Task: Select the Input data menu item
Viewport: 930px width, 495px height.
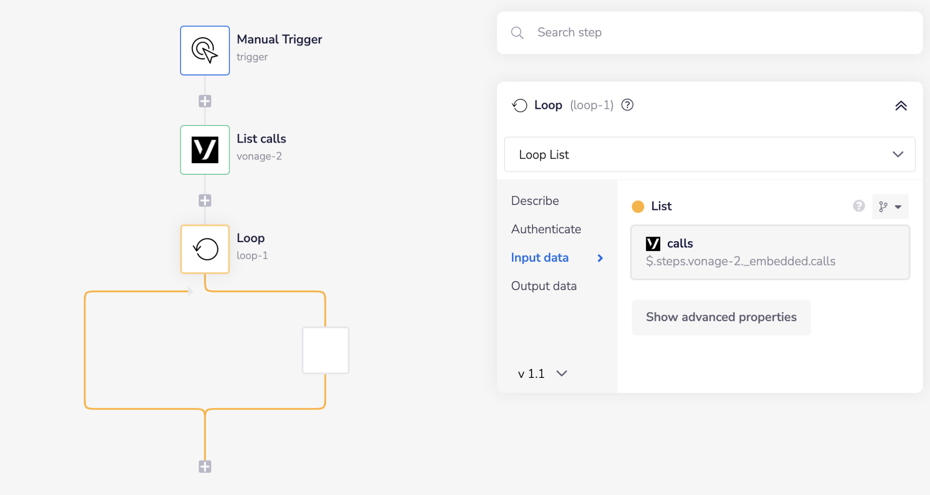Action: pyautogui.click(x=539, y=257)
